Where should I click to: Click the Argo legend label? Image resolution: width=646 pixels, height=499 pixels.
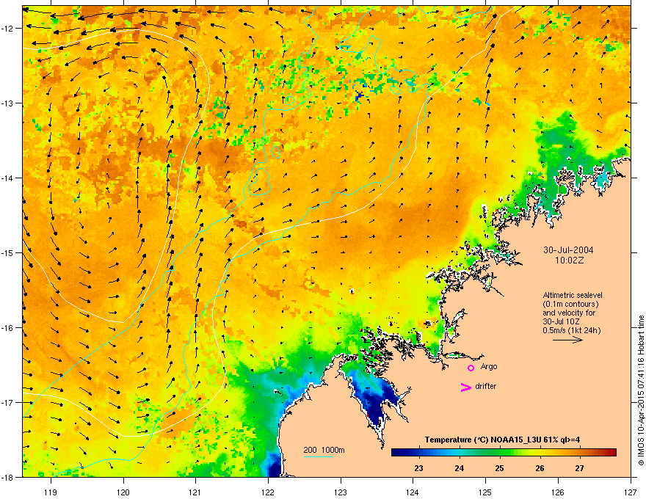489,366
